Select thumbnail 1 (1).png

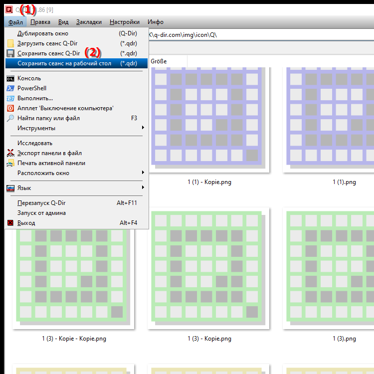330,119
